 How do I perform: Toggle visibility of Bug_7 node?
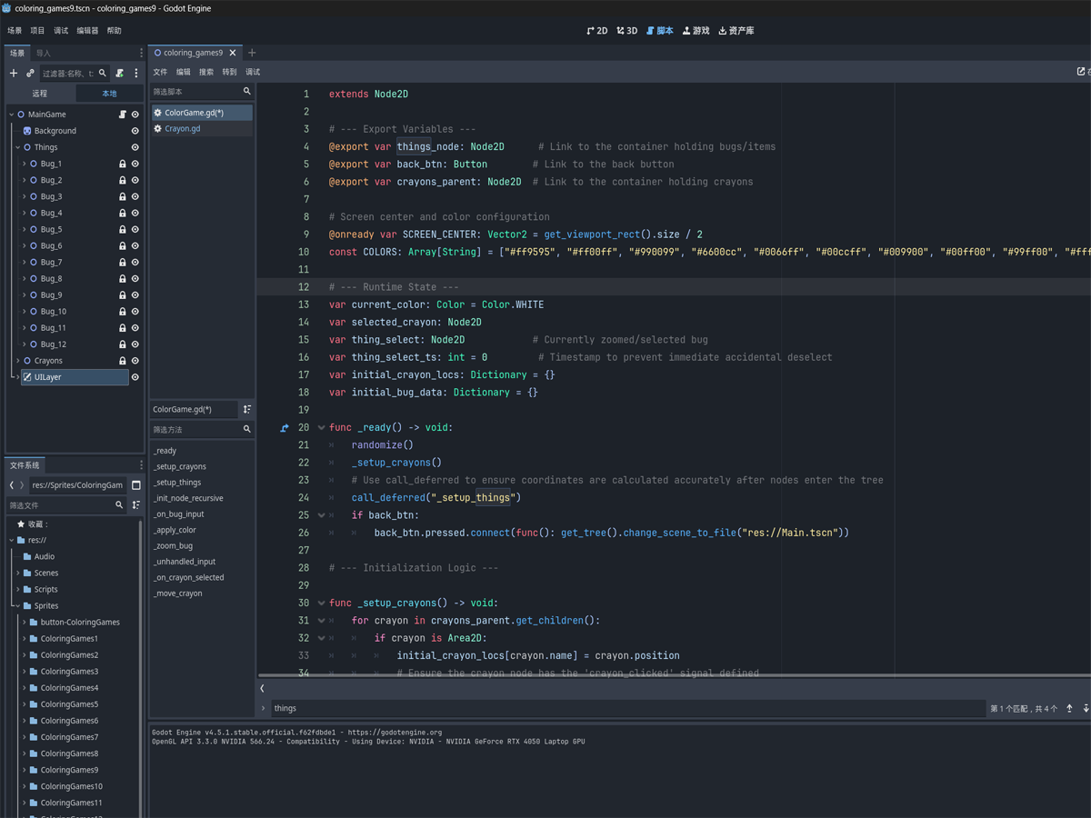[135, 263]
